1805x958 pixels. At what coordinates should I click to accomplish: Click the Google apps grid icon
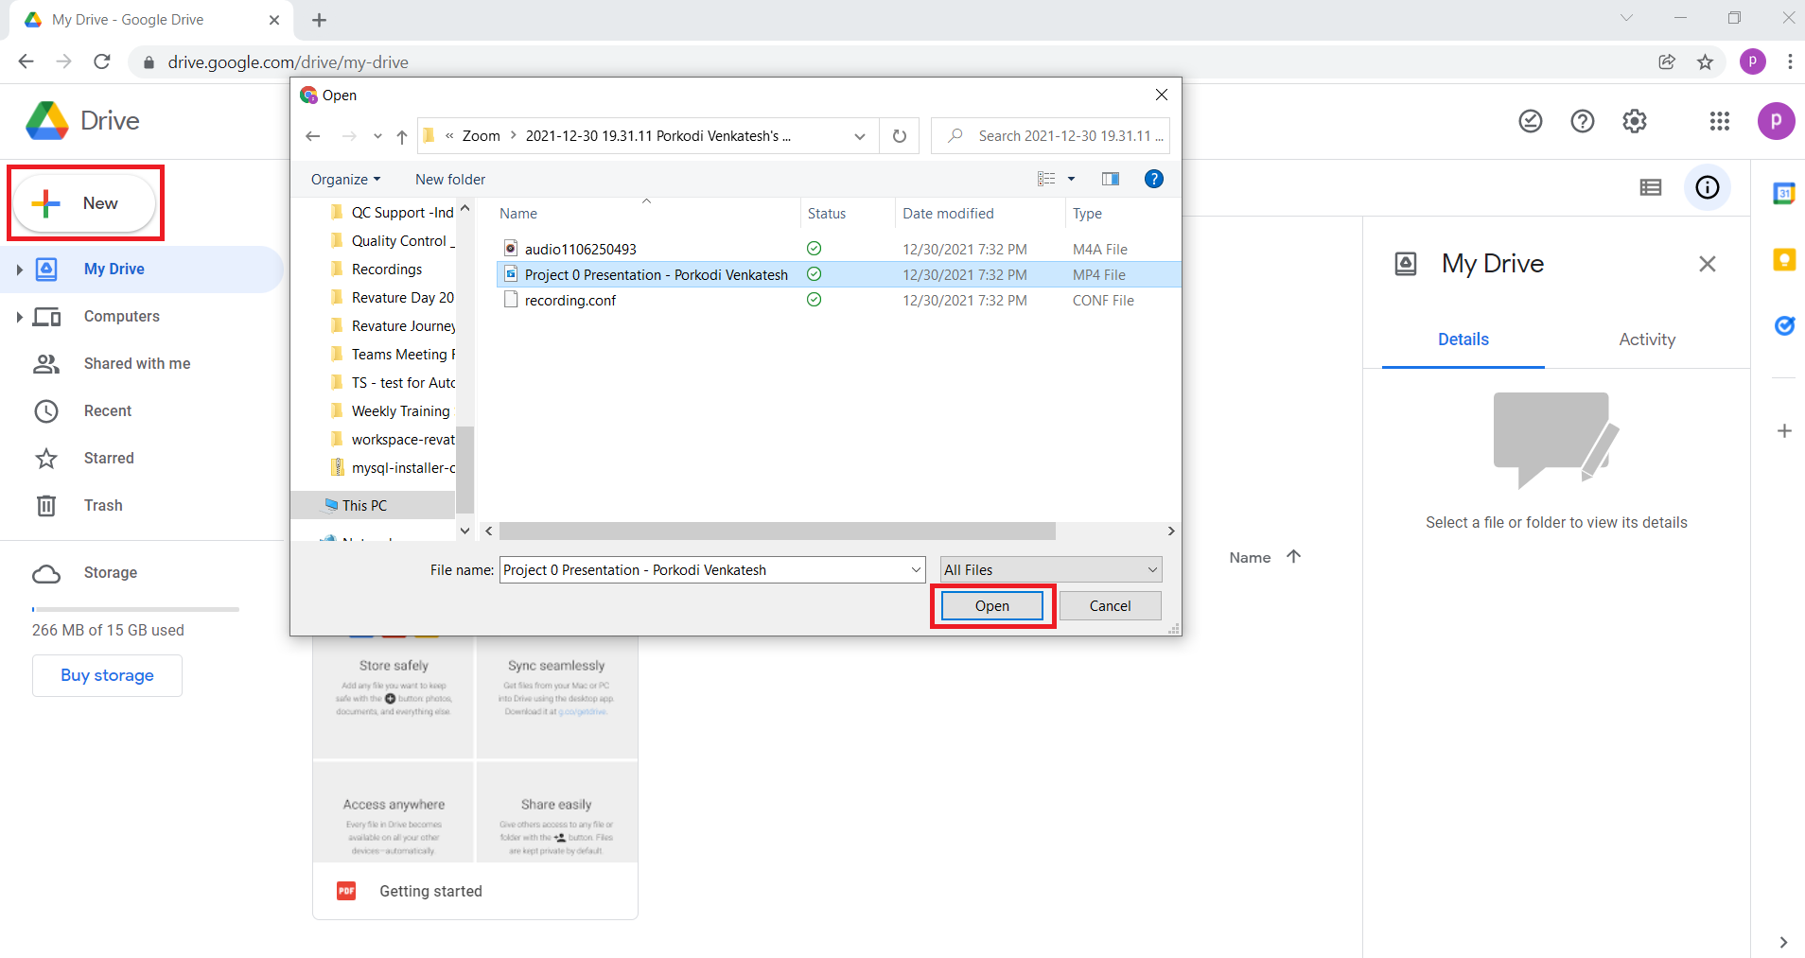coord(1719,121)
